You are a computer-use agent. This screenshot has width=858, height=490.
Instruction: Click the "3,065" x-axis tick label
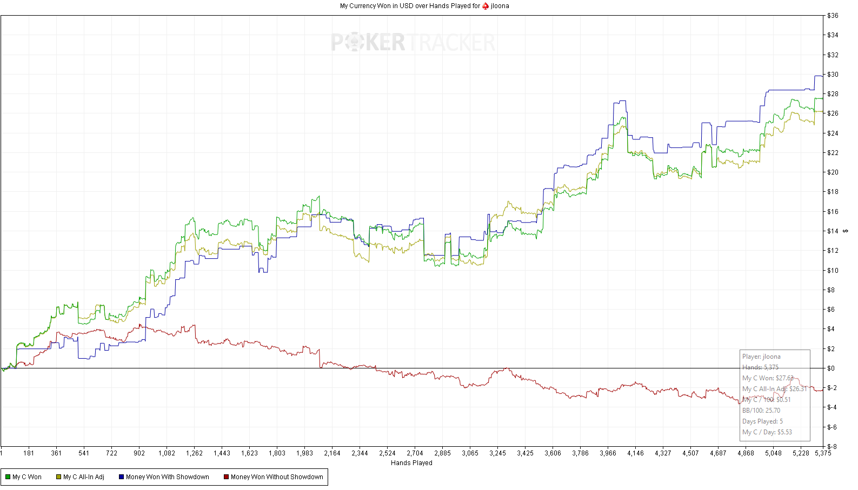(x=470, y=453)
